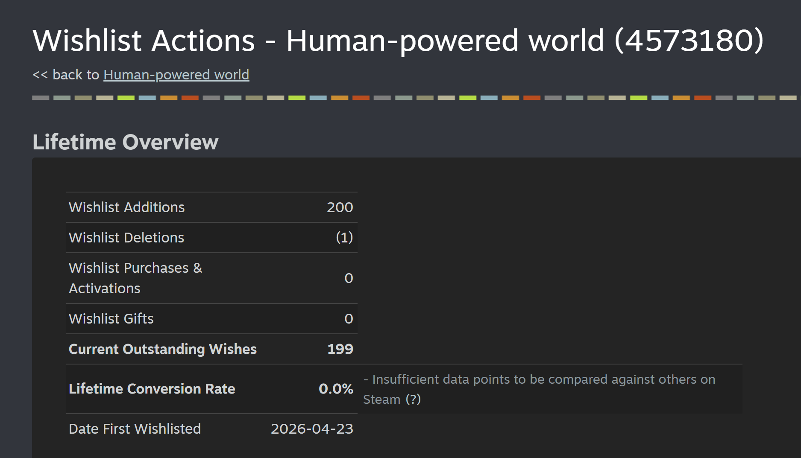The image size is (801, 458).
Task: Click the Lifetime Conversion Rate value 0.0%
Action: tap(336, 389)
